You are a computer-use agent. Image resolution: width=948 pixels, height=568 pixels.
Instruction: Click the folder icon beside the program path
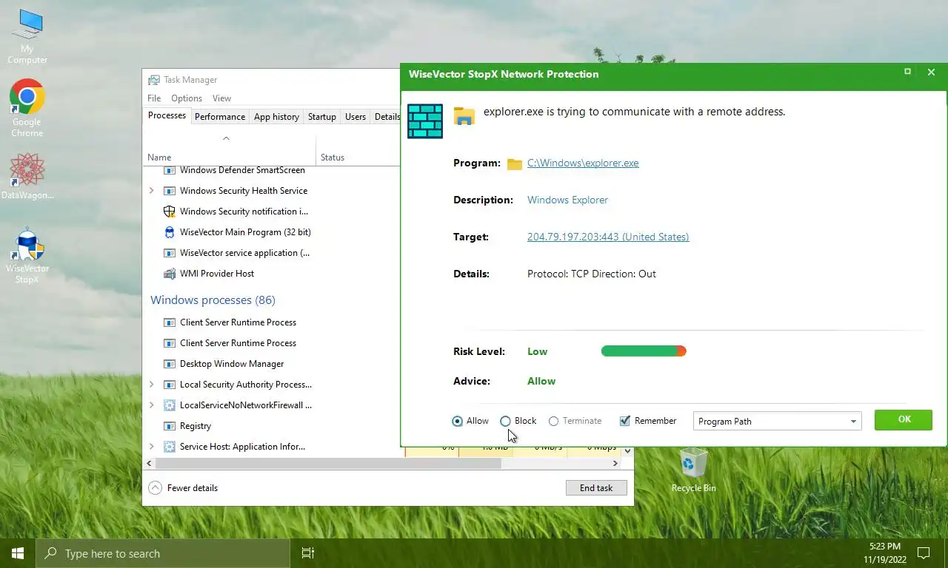click(515, 163)
